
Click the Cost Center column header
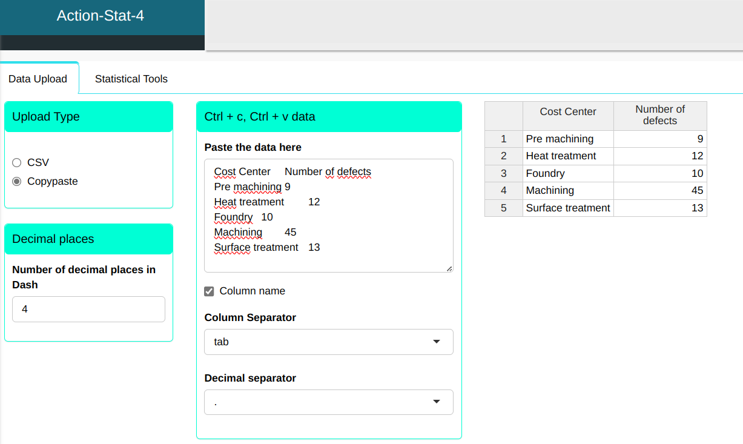point(567,112)
